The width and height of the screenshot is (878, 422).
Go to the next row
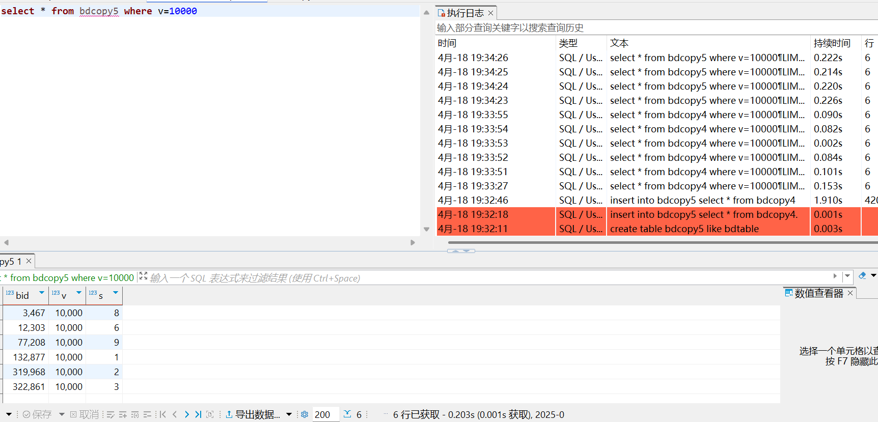pyautogui.click(x=186, y=414)
